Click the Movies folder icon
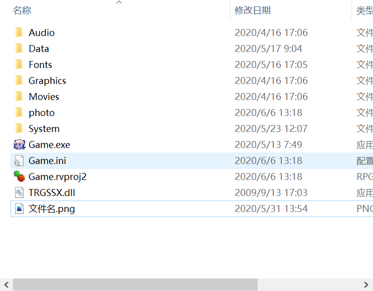This screenshot has height=291, width=373. pyautogui.click(x=19, y=96)
